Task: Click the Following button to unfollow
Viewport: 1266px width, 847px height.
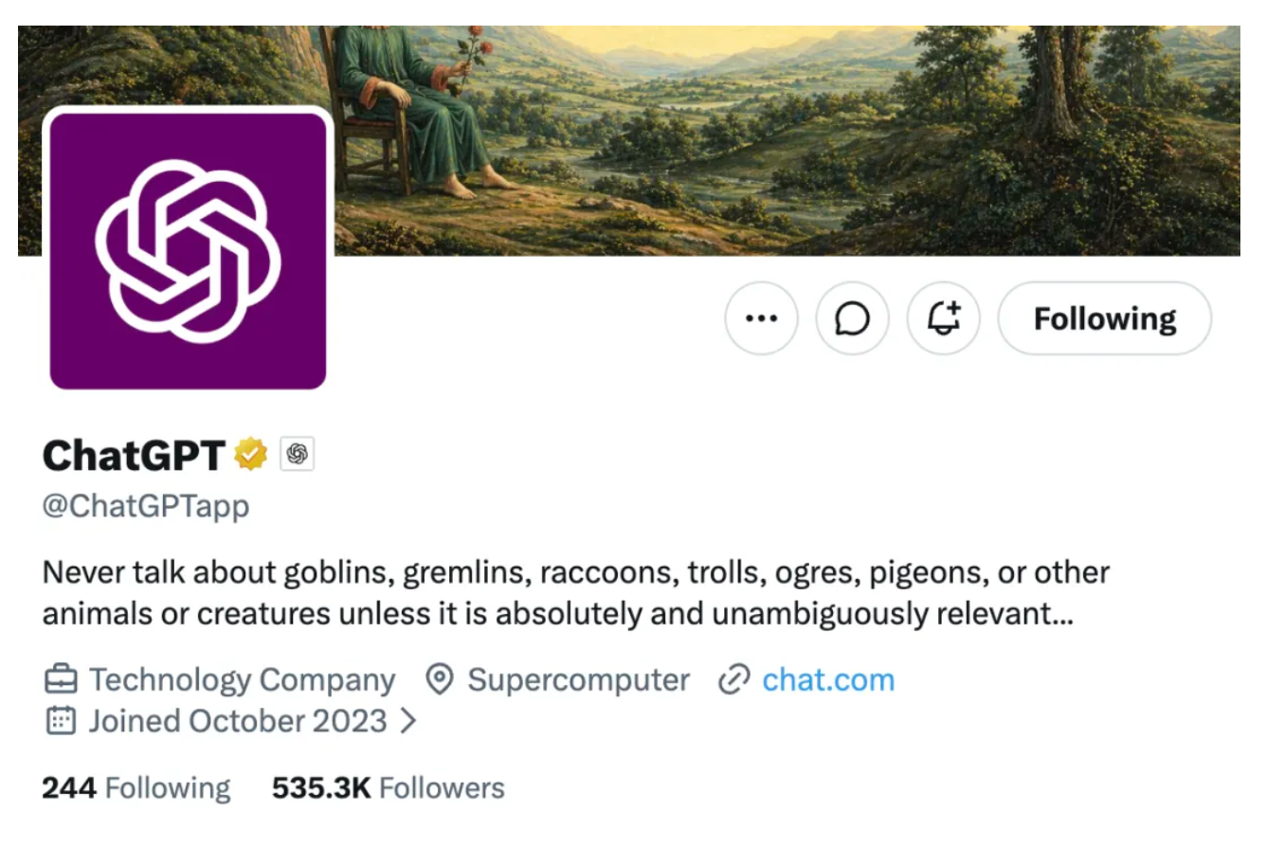Action: pos(1104,318)
